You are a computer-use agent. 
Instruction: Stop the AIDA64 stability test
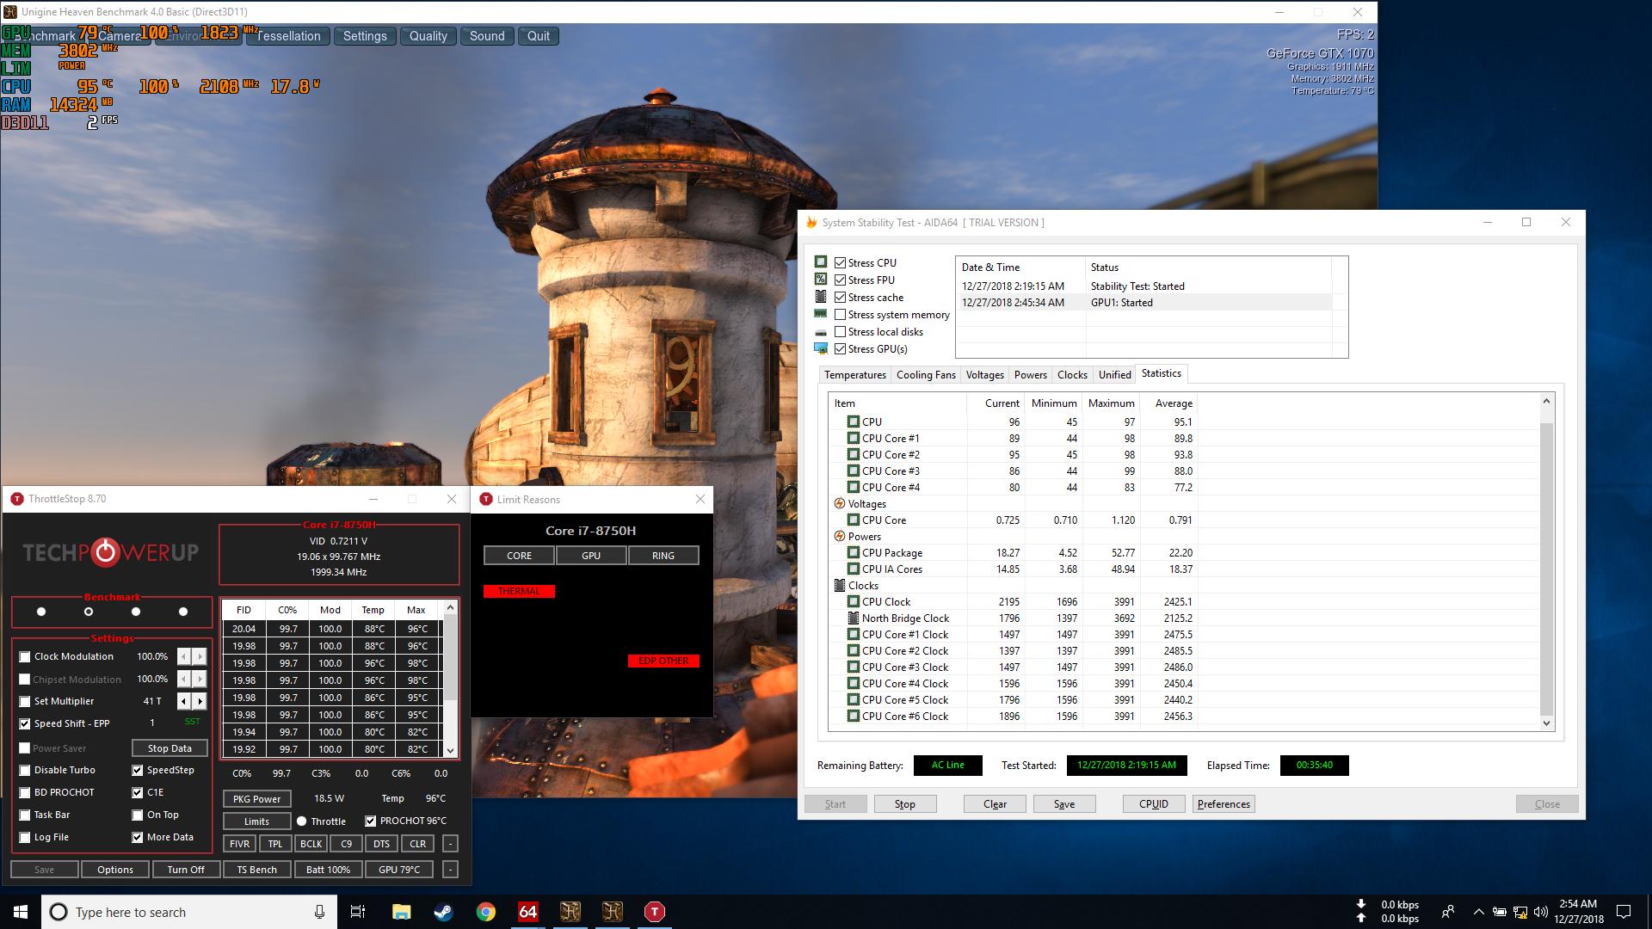click(x=904, y=804)
